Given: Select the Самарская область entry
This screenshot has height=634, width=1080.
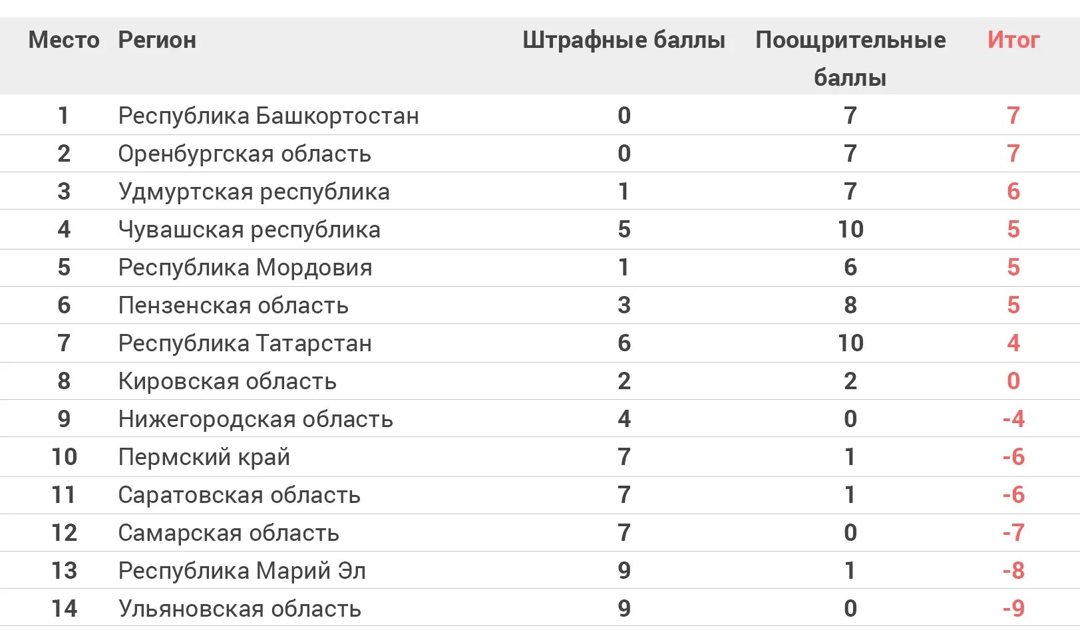Looking at the screenshot, I should 229,533.
